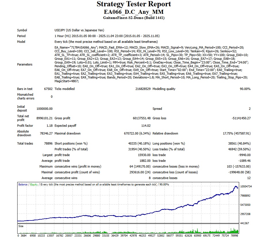Click Initial deposit value 1000000.00
The height and width of the screenshot is (240, 259).
[45, 109]
